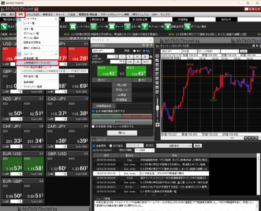Click 許容スリップ input field in quick order

click(117, 62)
